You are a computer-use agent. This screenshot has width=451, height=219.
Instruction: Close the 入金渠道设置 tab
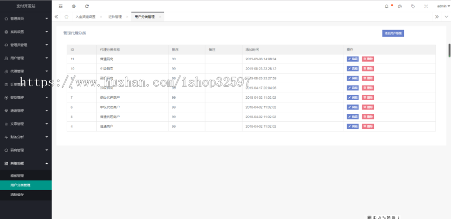101,17
